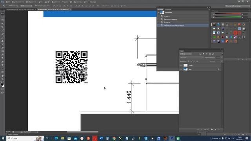The image size is (251, 141).
Task: Create a new layer in Layers panel
Action: [215, 130]
